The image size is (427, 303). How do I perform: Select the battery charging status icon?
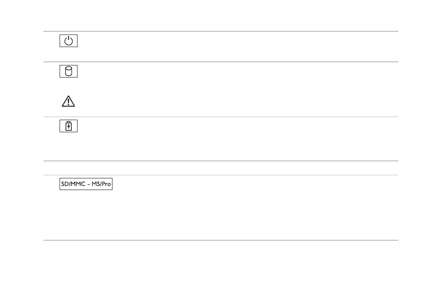point(69,126)
